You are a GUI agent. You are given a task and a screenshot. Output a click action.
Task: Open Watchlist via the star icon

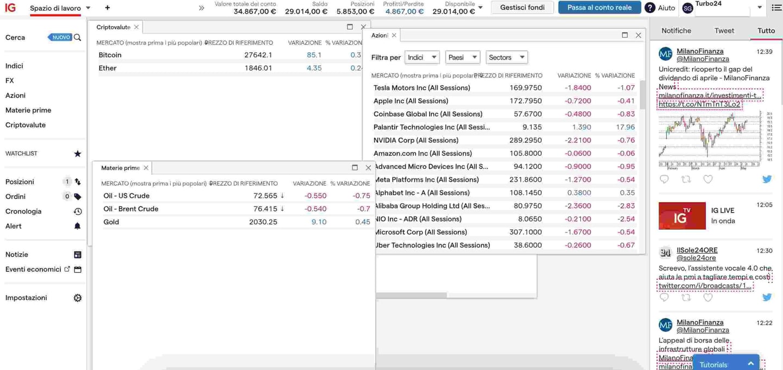click(x=77, y=154)
